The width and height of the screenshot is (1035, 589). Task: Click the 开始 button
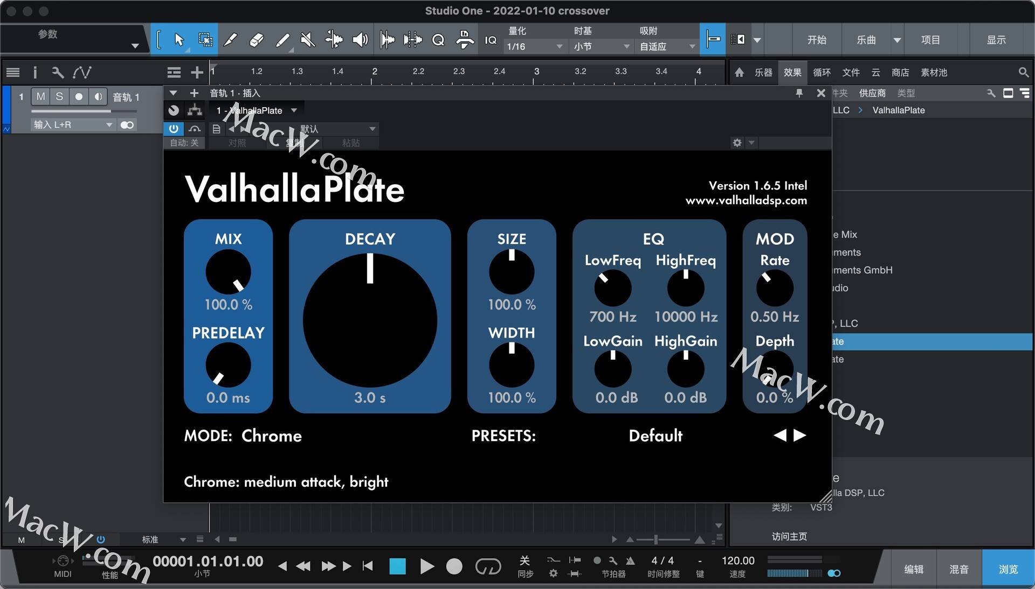coord(817,40)
